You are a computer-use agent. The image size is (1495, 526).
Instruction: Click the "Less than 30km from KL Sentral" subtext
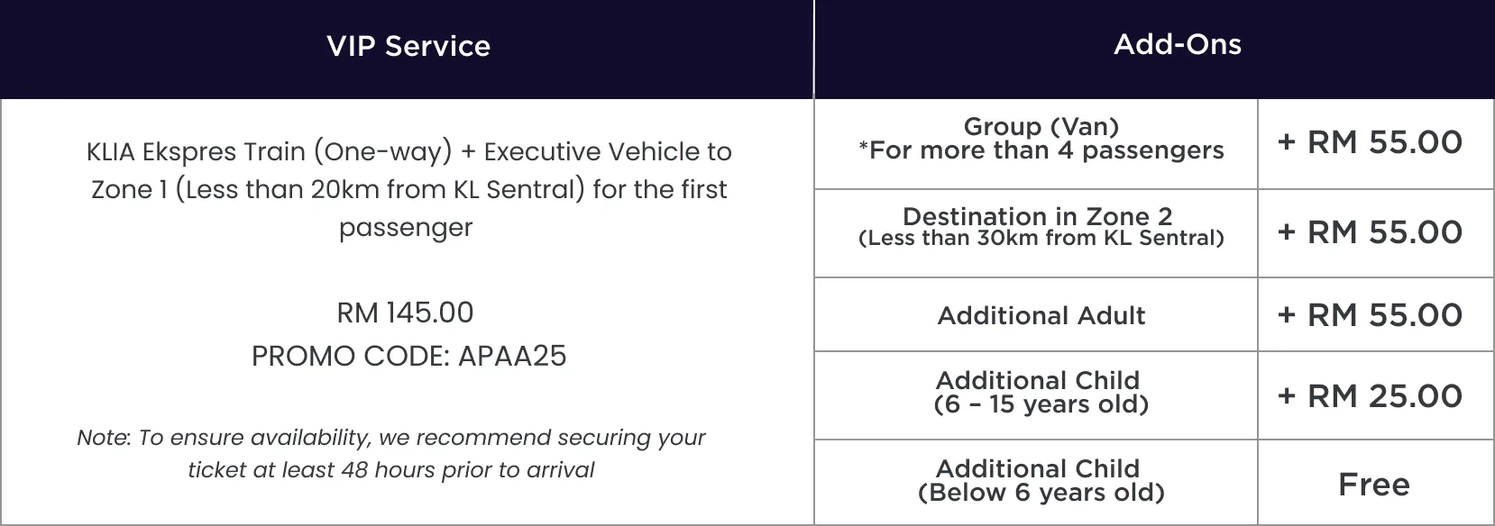click(1041, 239)
